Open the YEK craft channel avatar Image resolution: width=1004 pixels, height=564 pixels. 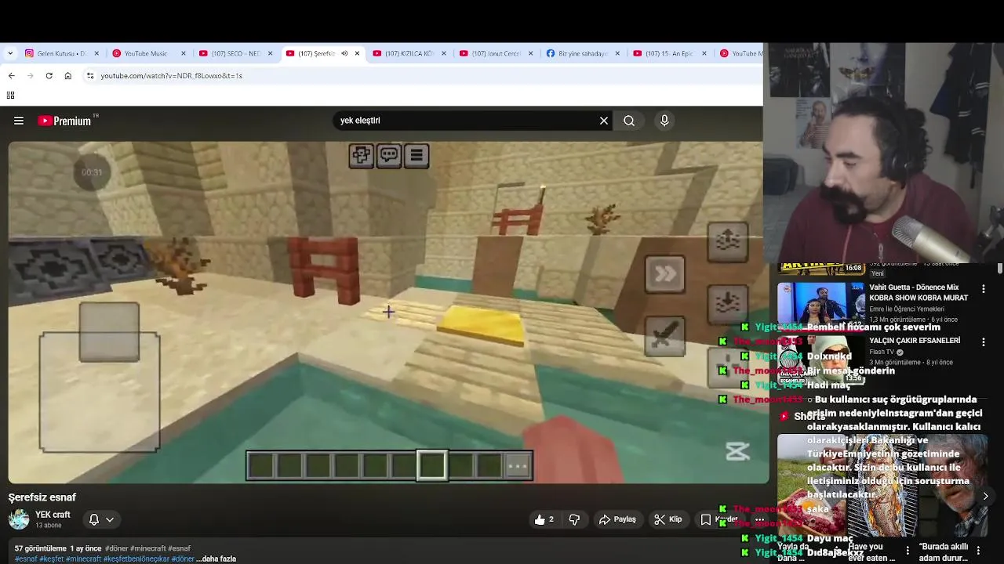[19, 519]
